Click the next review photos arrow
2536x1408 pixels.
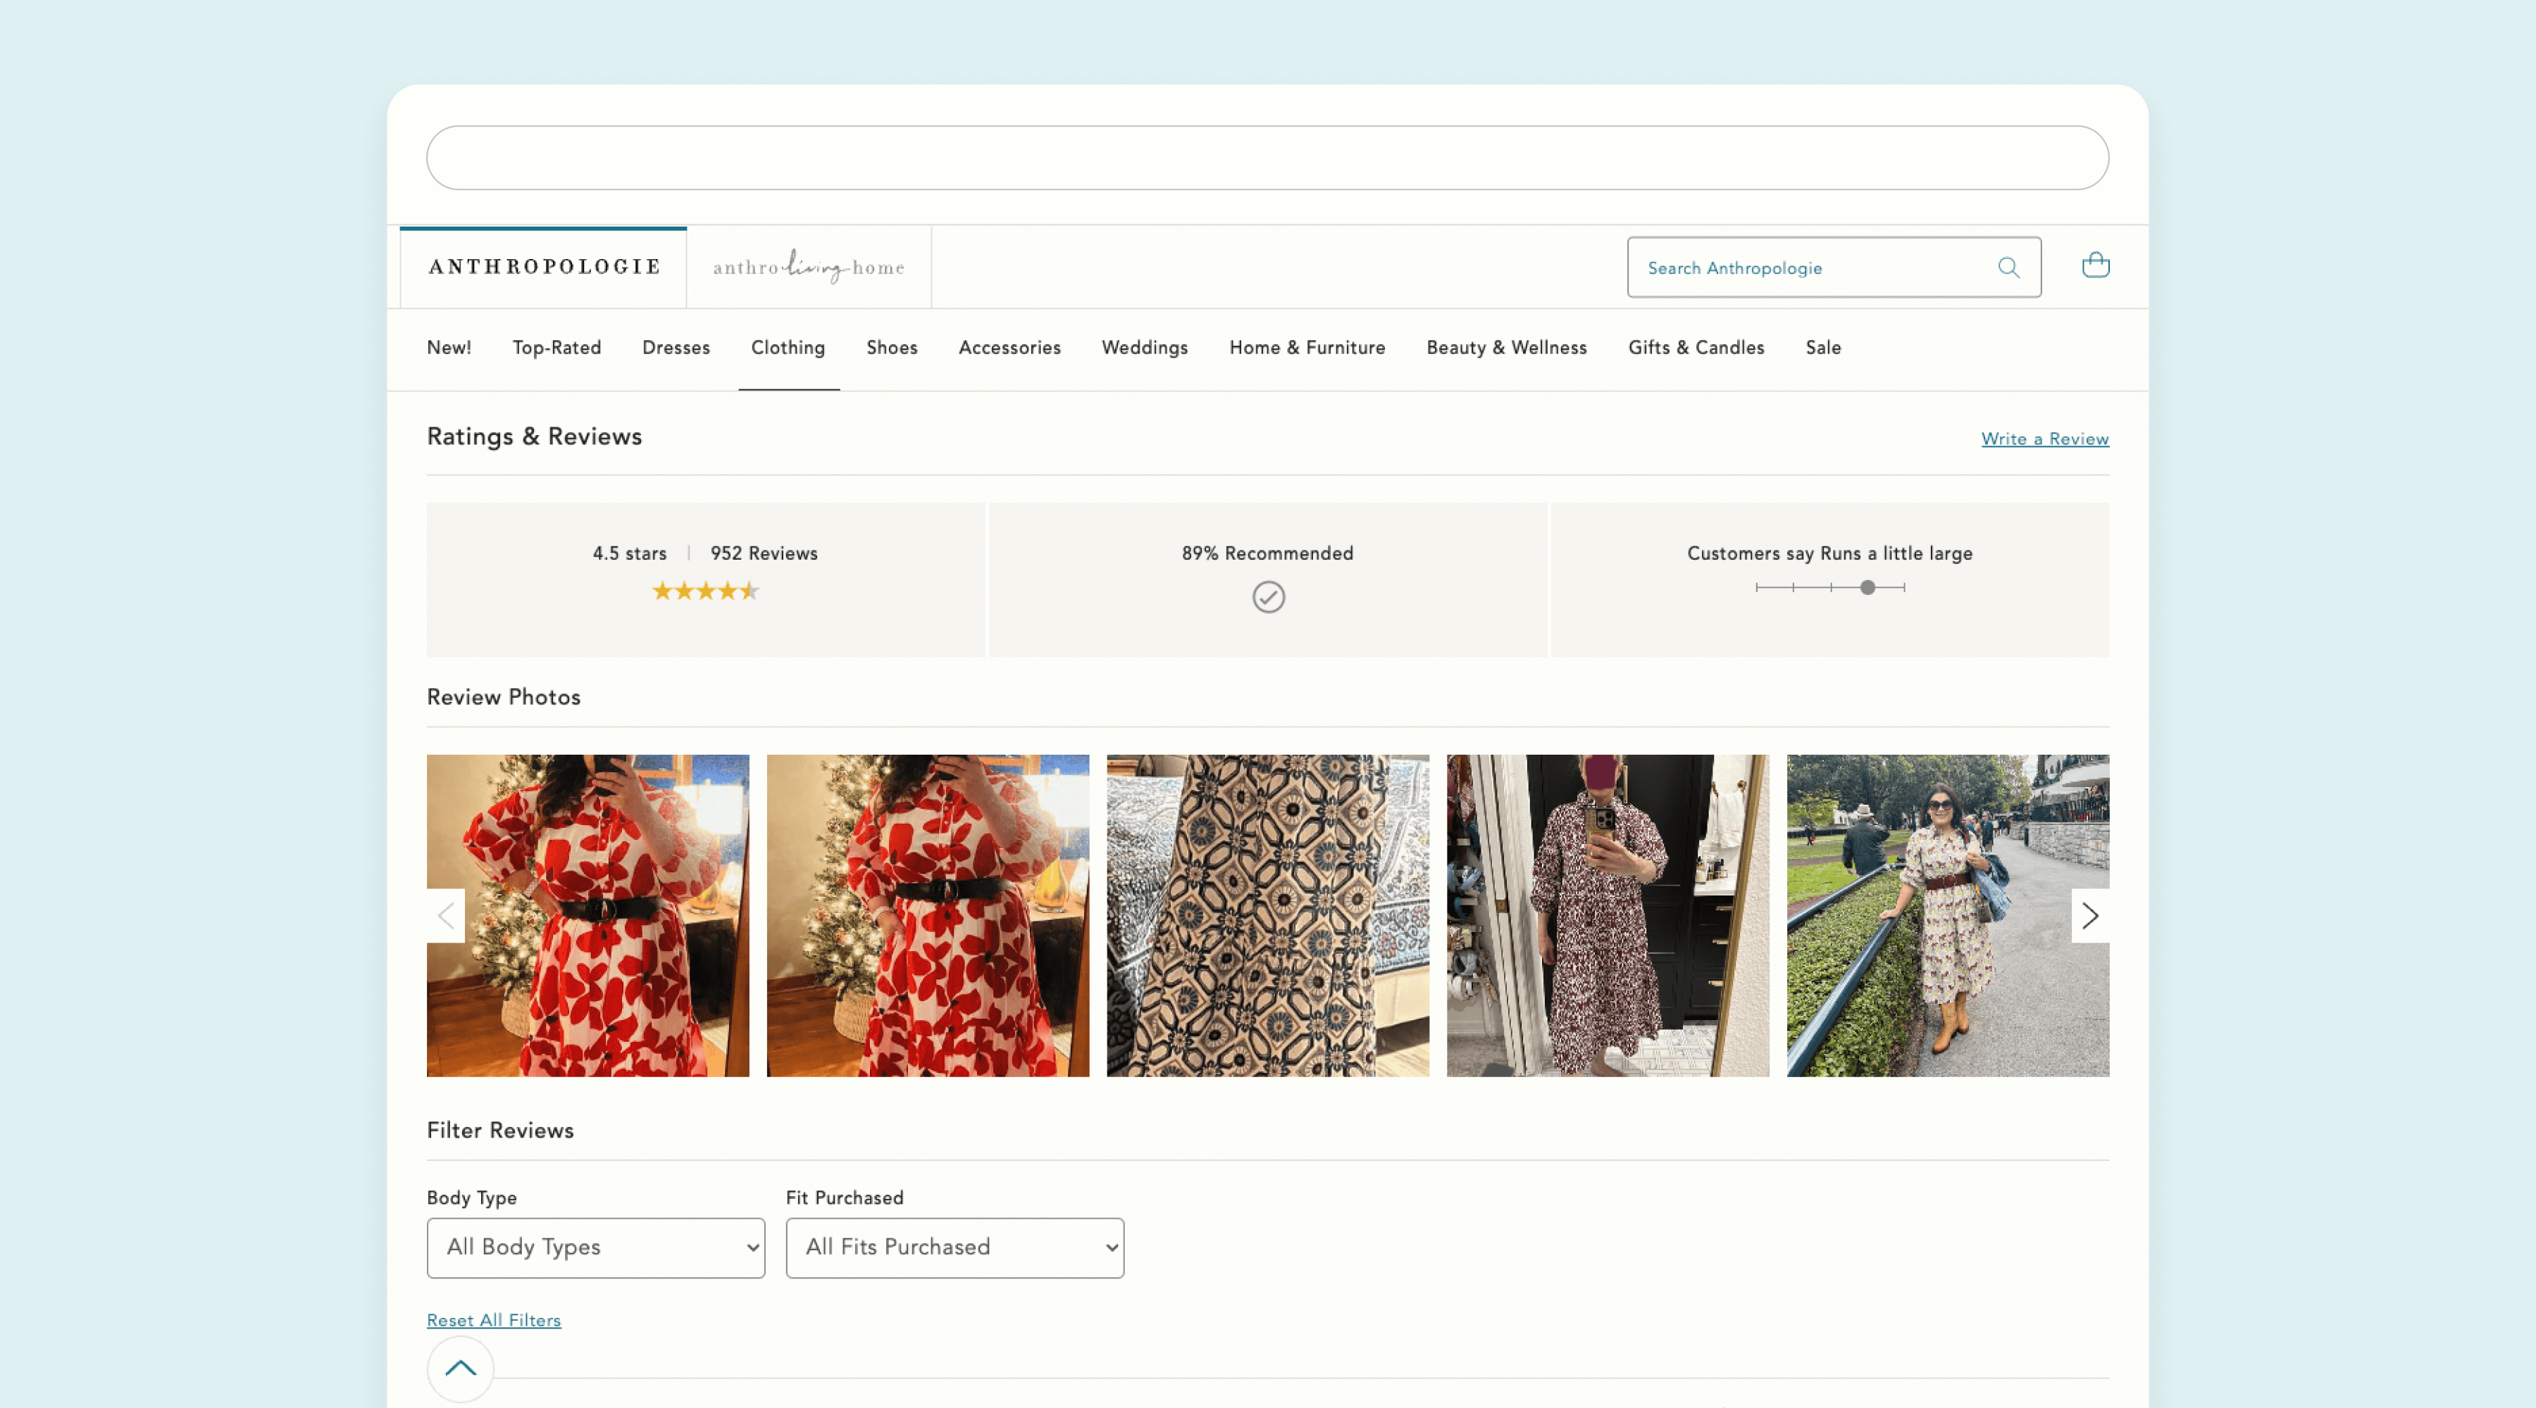click(x=2089, y=916)
